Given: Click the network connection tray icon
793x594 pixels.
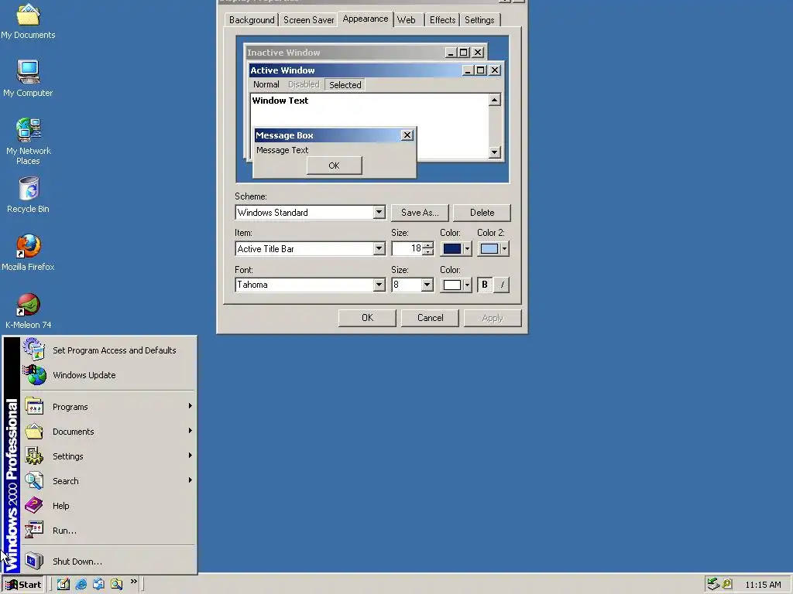Looking at the screenshot, I should coord(713,585).
